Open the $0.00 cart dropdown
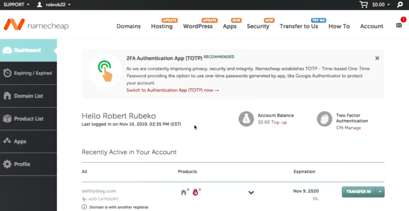Image resolution: width=409 pixels, height=211 pixels. (x=381, y=4)
